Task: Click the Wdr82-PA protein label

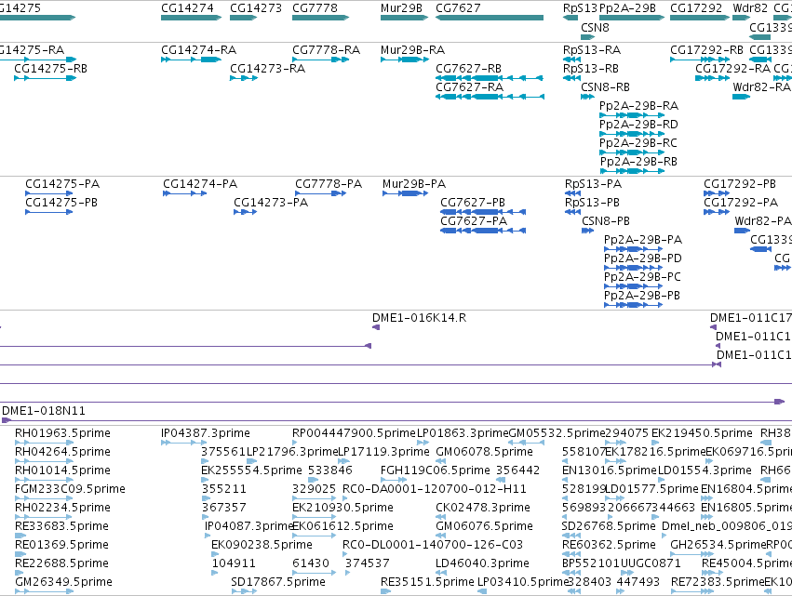Action: pyautogui.click(x=763, y=221)
